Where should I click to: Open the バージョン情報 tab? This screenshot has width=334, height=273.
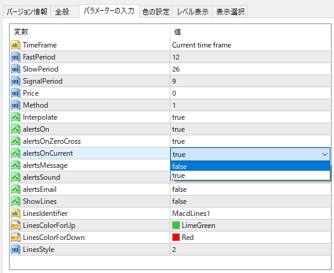click(x=27, y=11)
